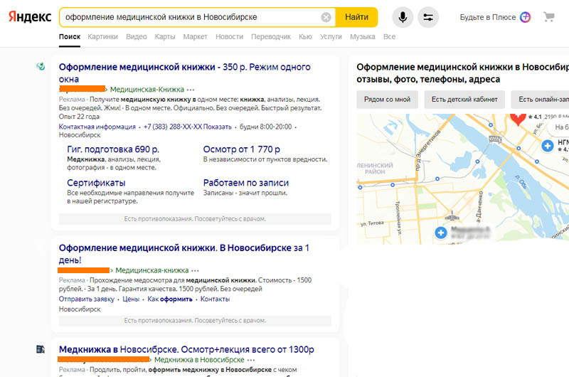Image resolution: width=569 pixels, height=377 pixels.
Task: Clear the search query with X icon
Action: (x=326, y=17)
